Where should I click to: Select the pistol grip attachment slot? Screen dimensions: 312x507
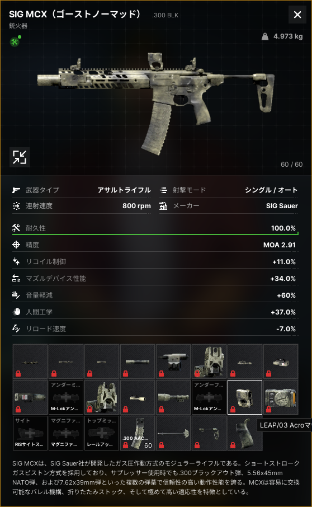[245, 433]
